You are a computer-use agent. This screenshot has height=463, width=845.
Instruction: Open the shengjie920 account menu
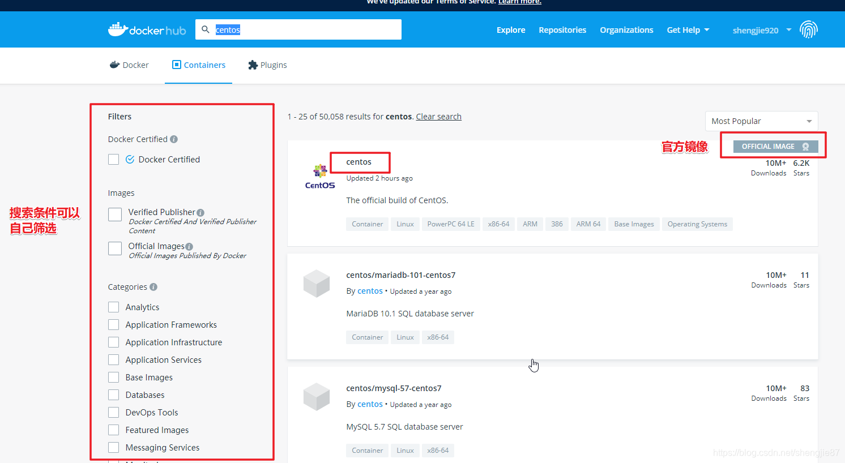[762, 30]
